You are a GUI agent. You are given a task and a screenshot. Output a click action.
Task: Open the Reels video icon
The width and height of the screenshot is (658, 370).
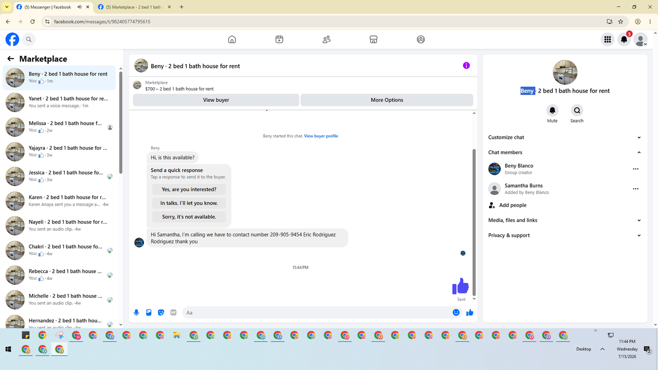[279, 40]
